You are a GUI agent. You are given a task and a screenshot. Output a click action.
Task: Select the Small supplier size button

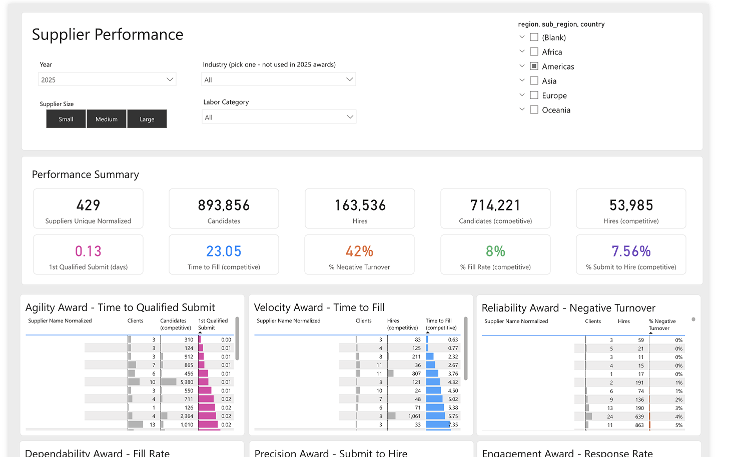pos(66,119)
